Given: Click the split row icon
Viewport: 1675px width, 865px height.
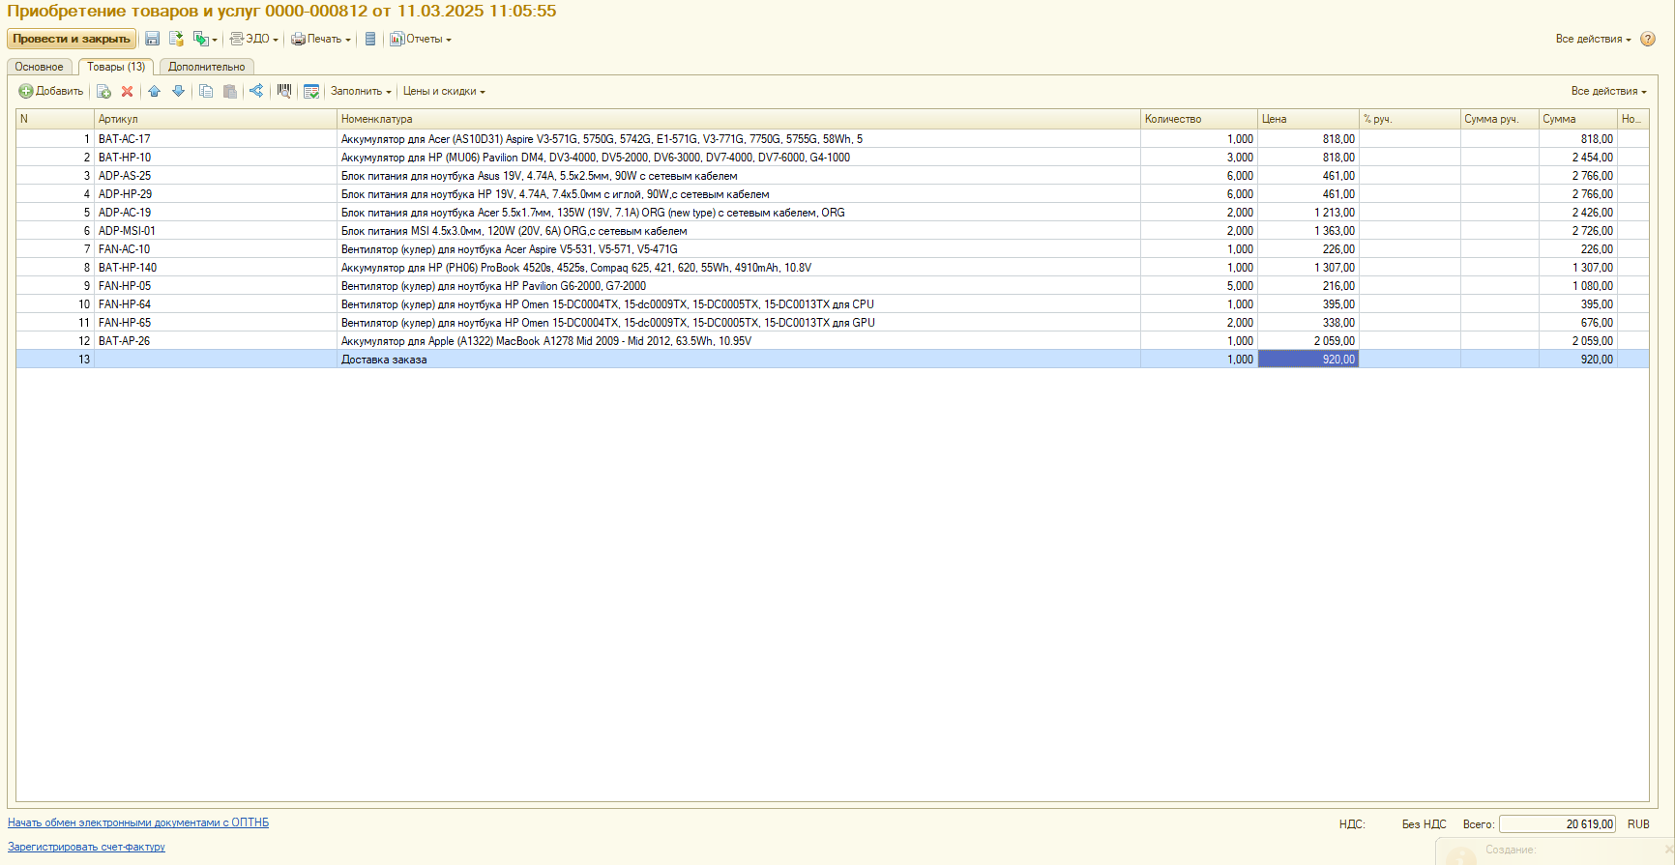Looking at the screenshot, I should coord(256,91).
